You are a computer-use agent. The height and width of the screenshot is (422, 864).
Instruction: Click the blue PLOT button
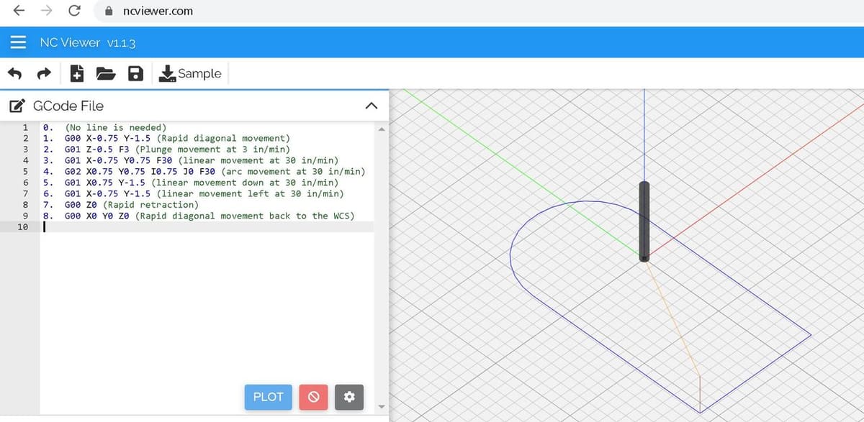pyautogui.click(x=268, y=397)
